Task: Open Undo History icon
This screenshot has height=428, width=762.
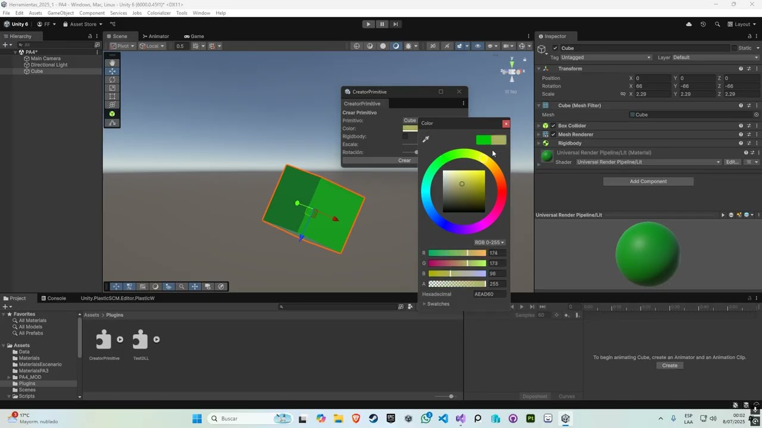Action: pyautogui.click(x=703, y=24)
